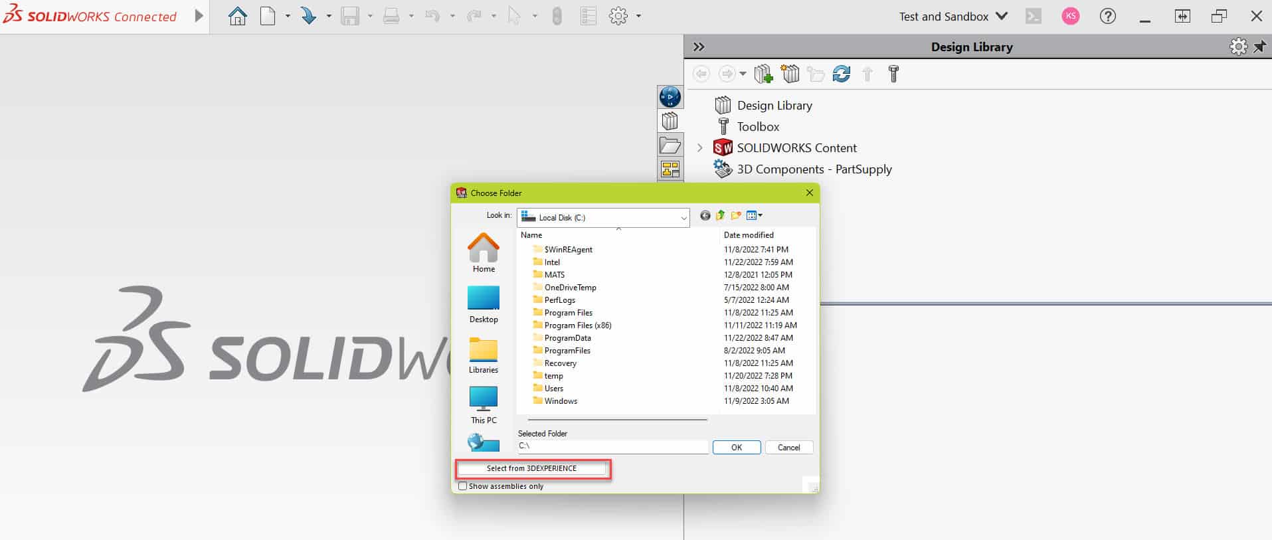This screenshot has height=540, width=1272.
Task: Click the console command prompt icon
Action: coord(1034,16)
